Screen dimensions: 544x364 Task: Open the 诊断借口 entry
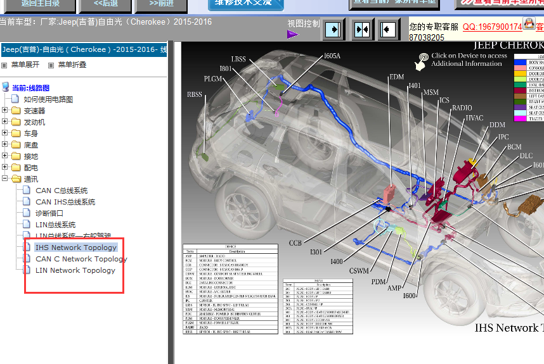pyautogui.click(x=49, y=213)
